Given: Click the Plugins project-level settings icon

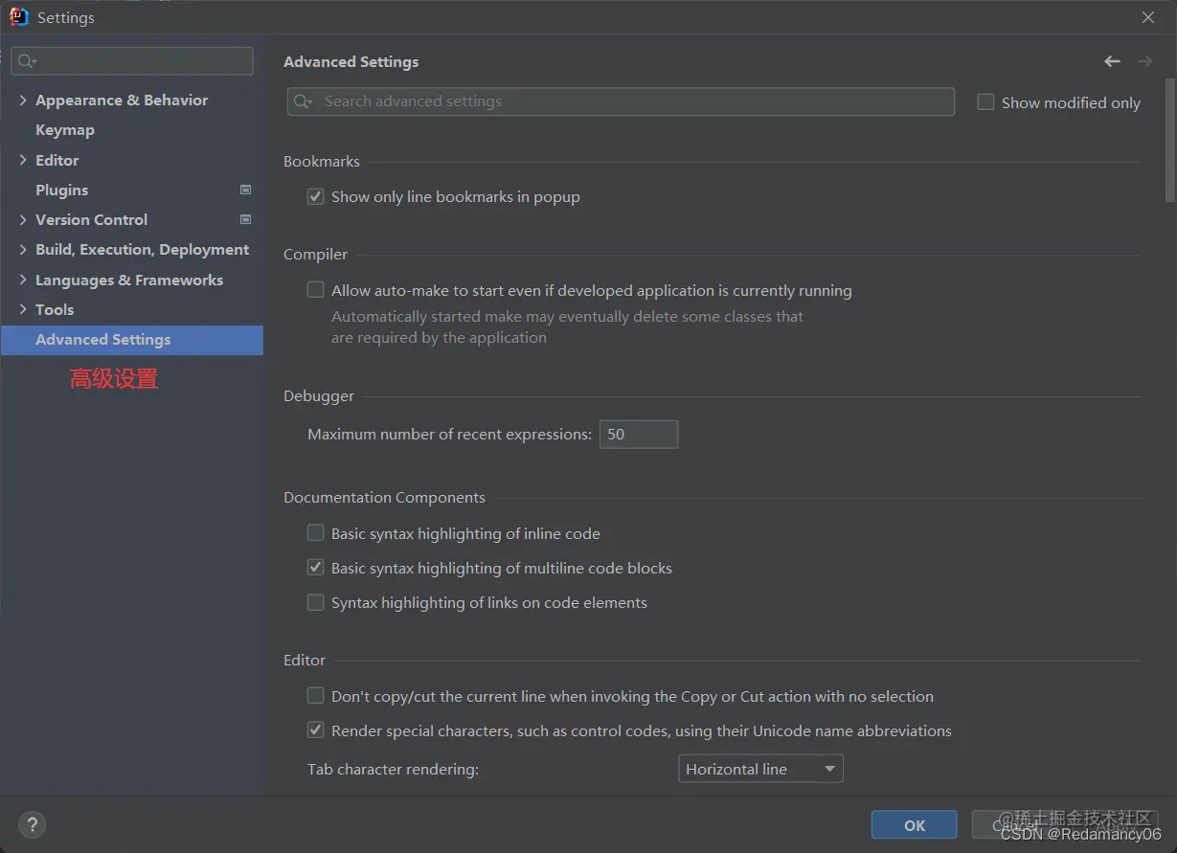Looking at the screenshot, I should [245, 190].
